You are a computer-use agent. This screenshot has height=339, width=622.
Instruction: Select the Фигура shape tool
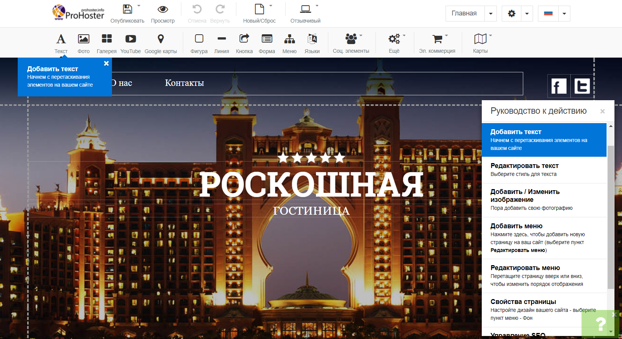[x=199, y=39]
